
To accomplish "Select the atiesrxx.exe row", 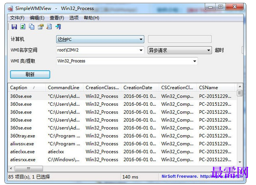I will coord(122,160).
